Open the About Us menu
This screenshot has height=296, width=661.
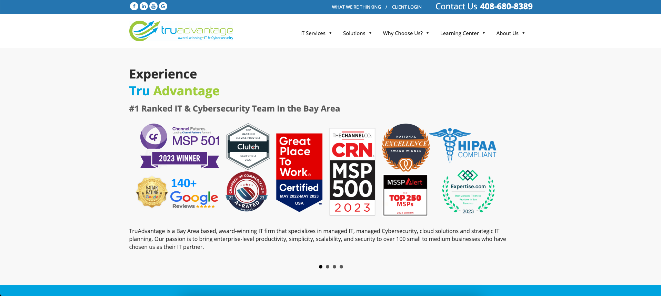[507, 33]
